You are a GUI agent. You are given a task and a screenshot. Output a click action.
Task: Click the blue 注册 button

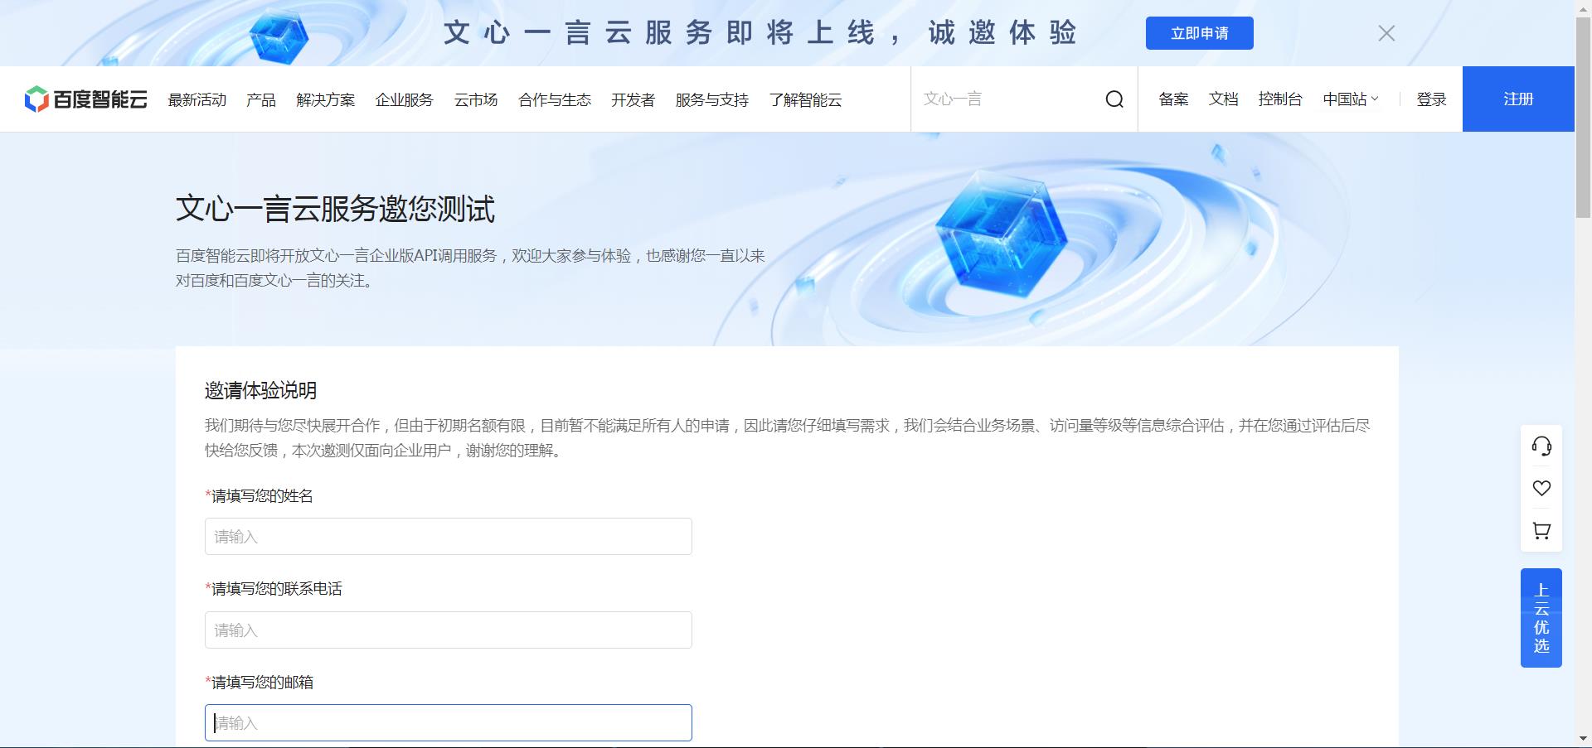(x=1518, y=99)
